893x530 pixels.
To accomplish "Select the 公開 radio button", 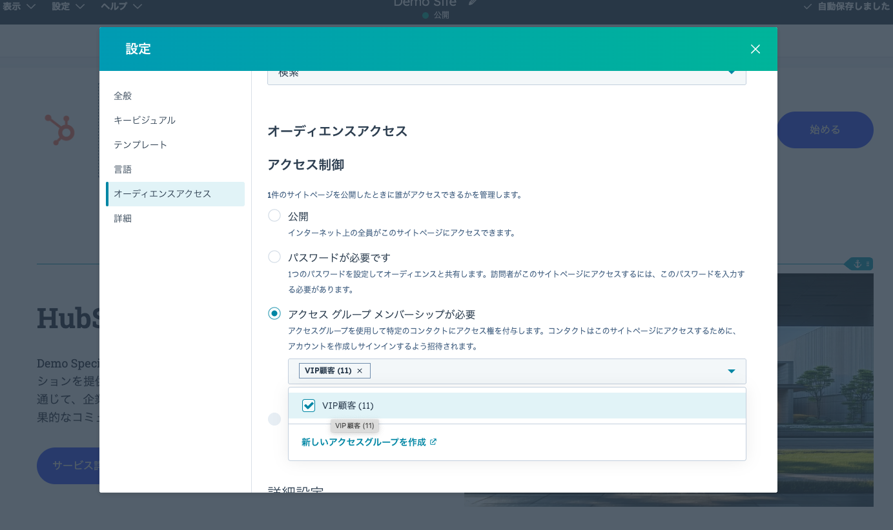I will point(274,216).
